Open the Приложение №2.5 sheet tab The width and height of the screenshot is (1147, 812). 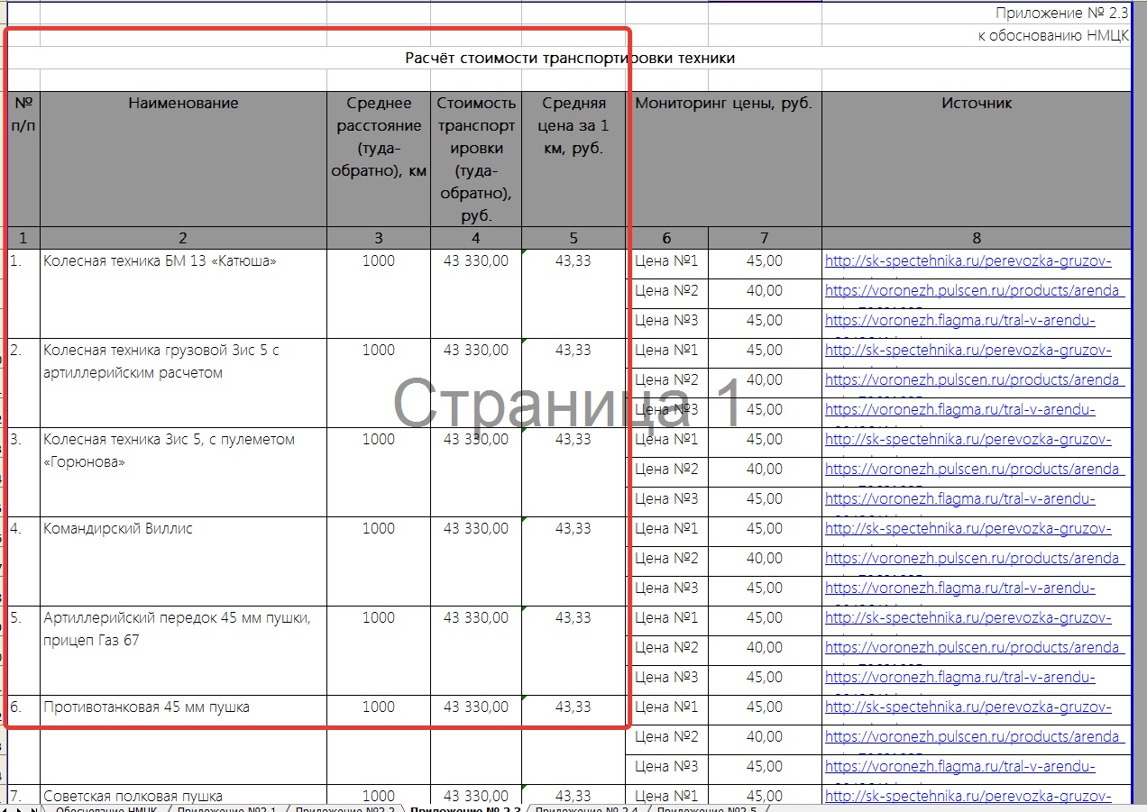coord(706,809)
